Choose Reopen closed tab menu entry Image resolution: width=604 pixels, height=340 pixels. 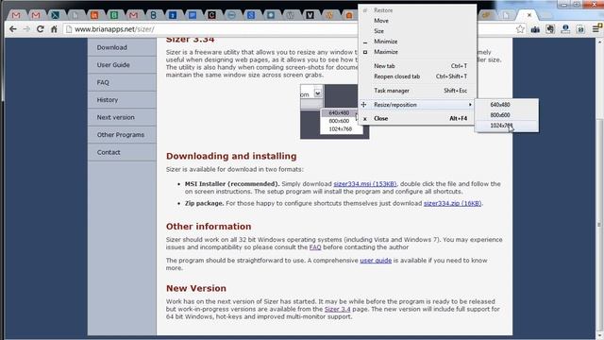point(417,76)
